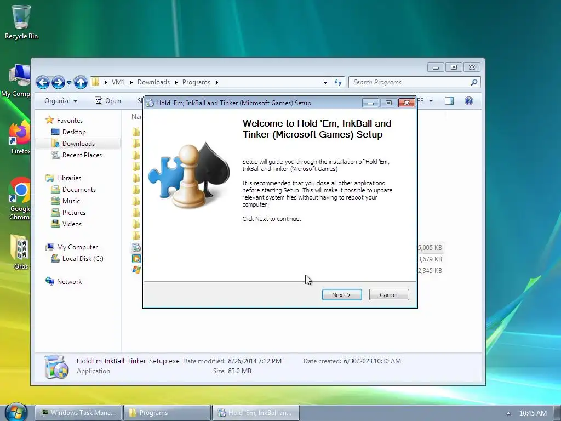The height and width of the screenshot is (421, 561).
Task: Go back in Explorer window
Action: pyautogui.click(x=43, y=82)
